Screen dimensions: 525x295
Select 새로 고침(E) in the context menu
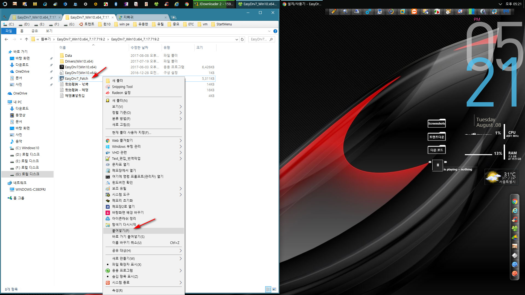[x=144, y=125]
